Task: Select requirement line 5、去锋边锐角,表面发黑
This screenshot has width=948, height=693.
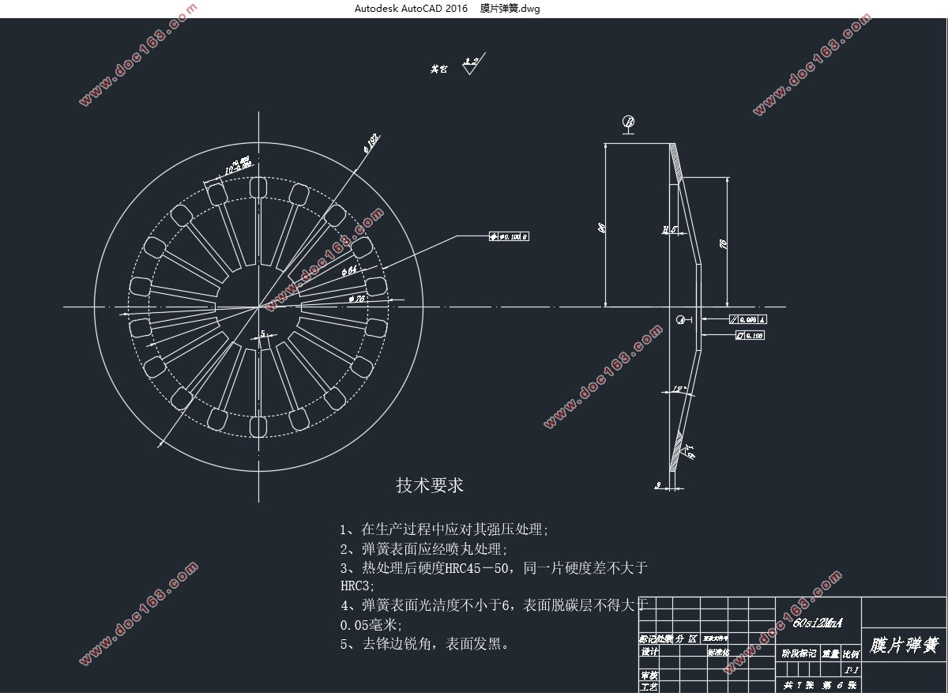Action: 425,643
